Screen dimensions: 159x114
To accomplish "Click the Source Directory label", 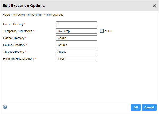I will [x=14, y=45].
